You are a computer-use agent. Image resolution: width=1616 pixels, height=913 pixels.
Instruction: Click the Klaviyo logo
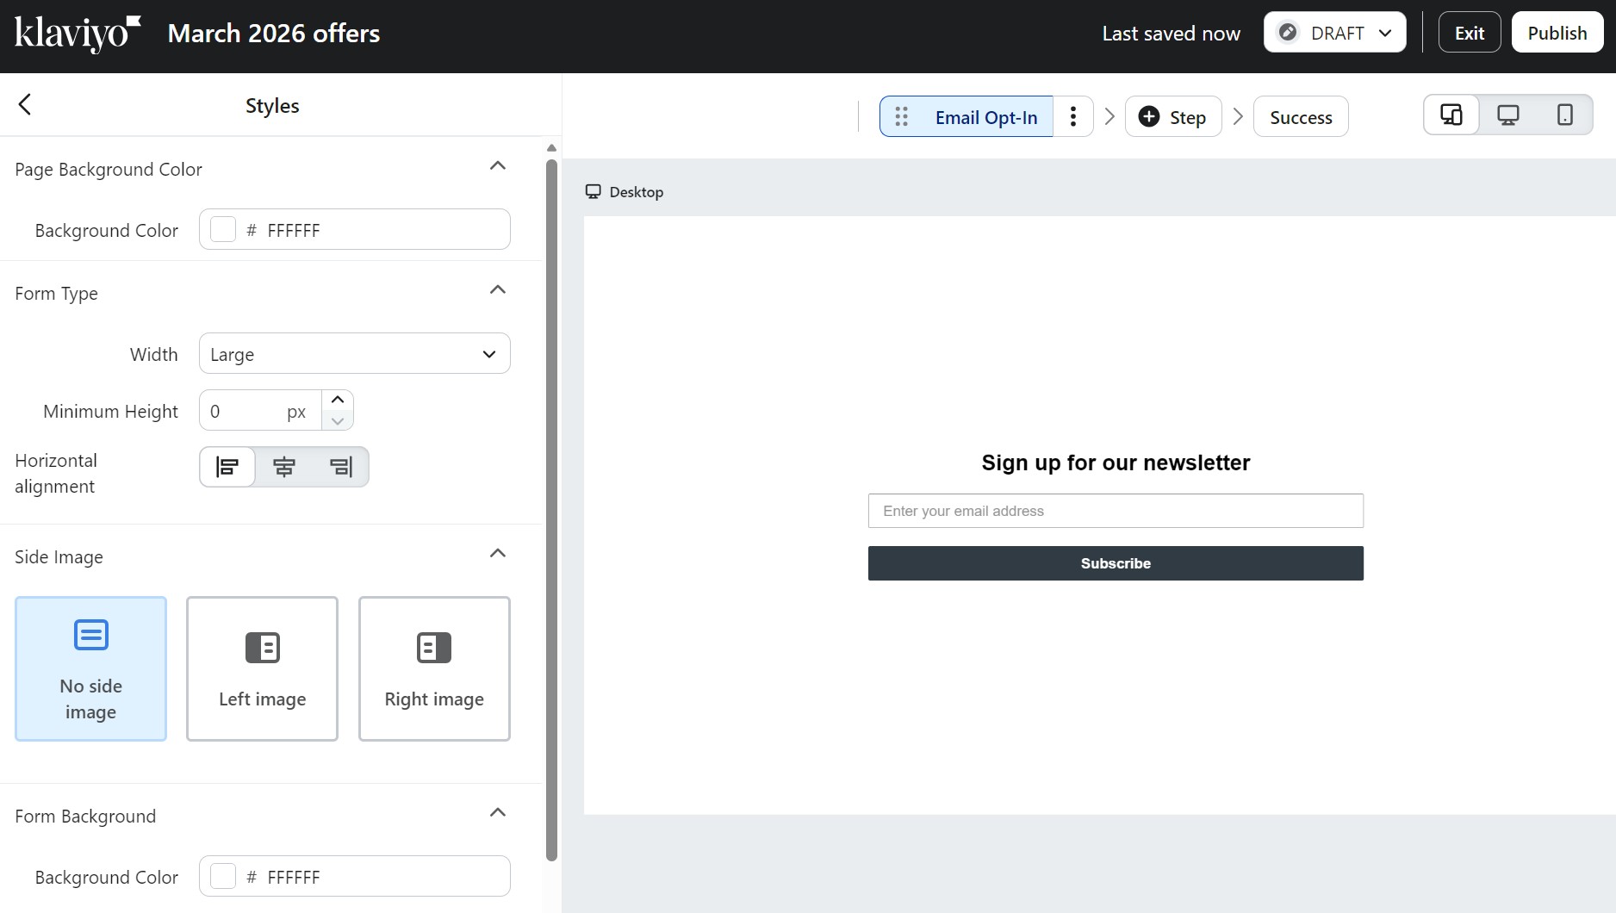[x=77, y=32]
